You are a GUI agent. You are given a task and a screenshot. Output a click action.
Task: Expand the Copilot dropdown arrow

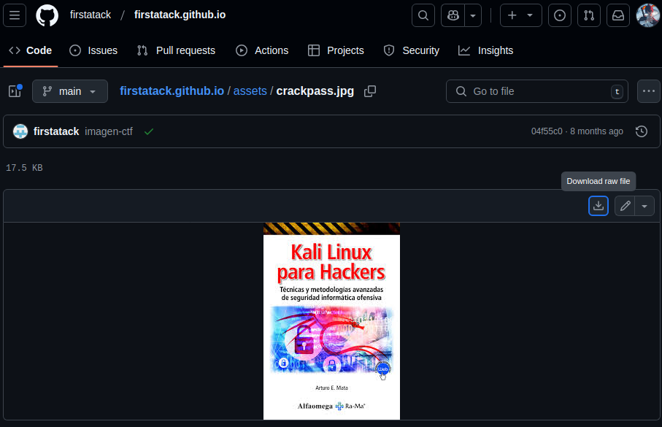(473, 15)
